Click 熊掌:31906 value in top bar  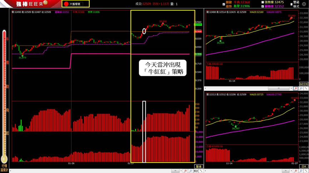pos(242,6)
